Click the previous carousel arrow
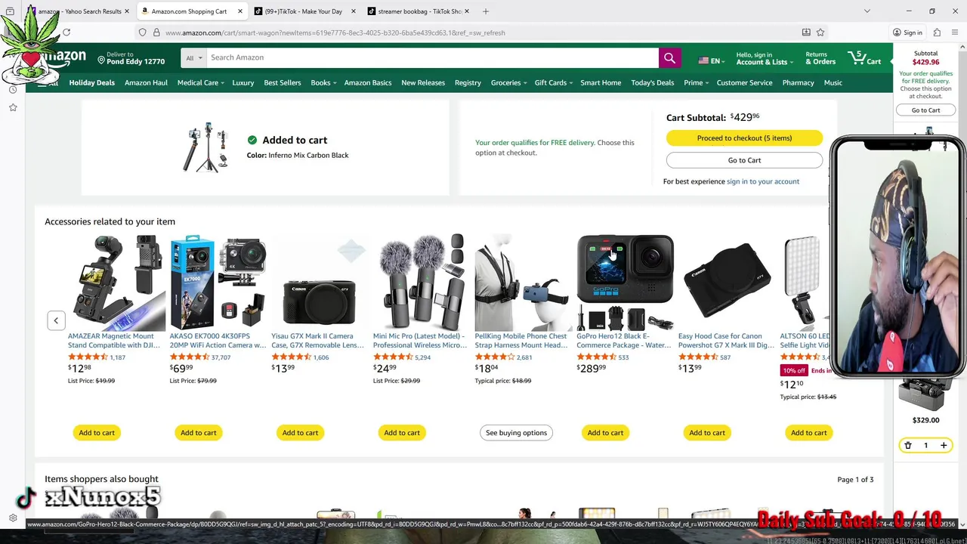The image size is (967, 544). (x=56, y=320)
